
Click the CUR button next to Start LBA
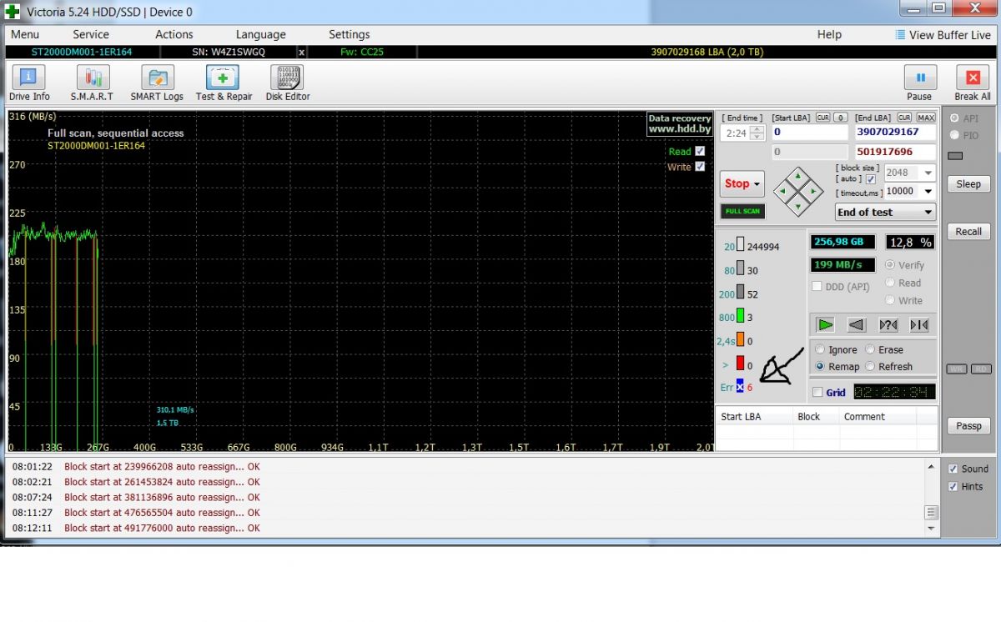pyautogui.click(x=822, y=118)
